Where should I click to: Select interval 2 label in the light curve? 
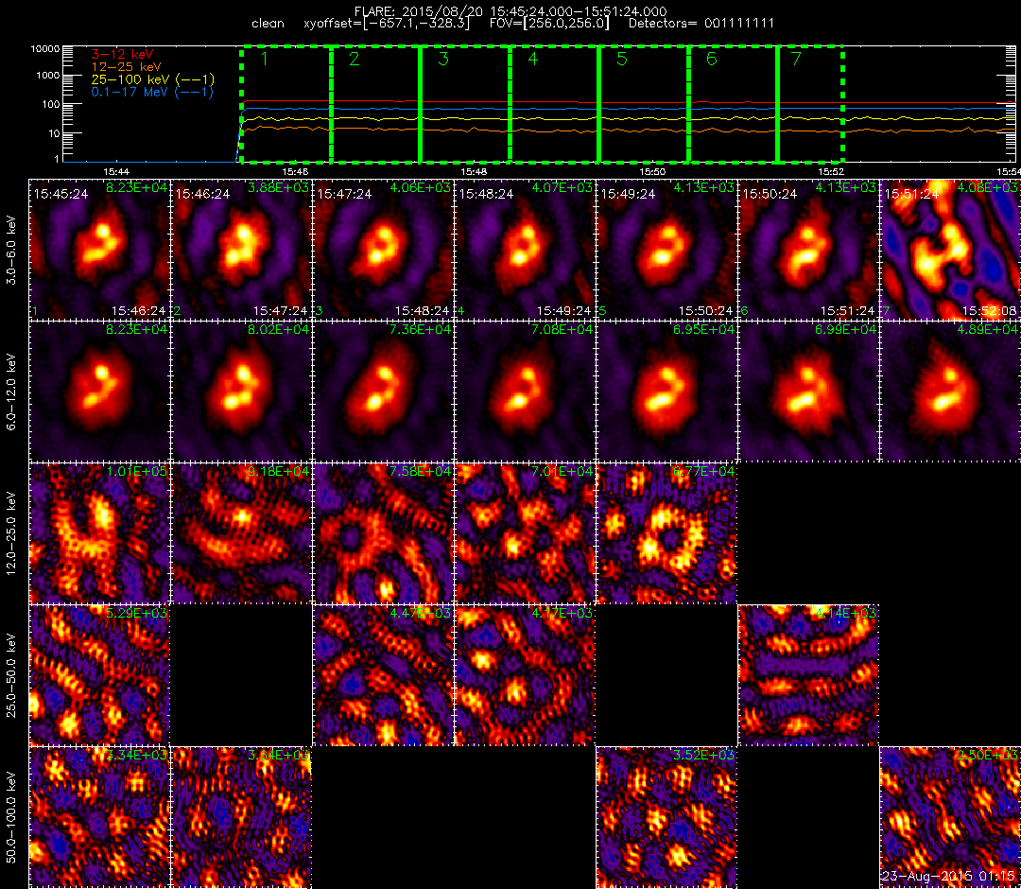point(355,59)
